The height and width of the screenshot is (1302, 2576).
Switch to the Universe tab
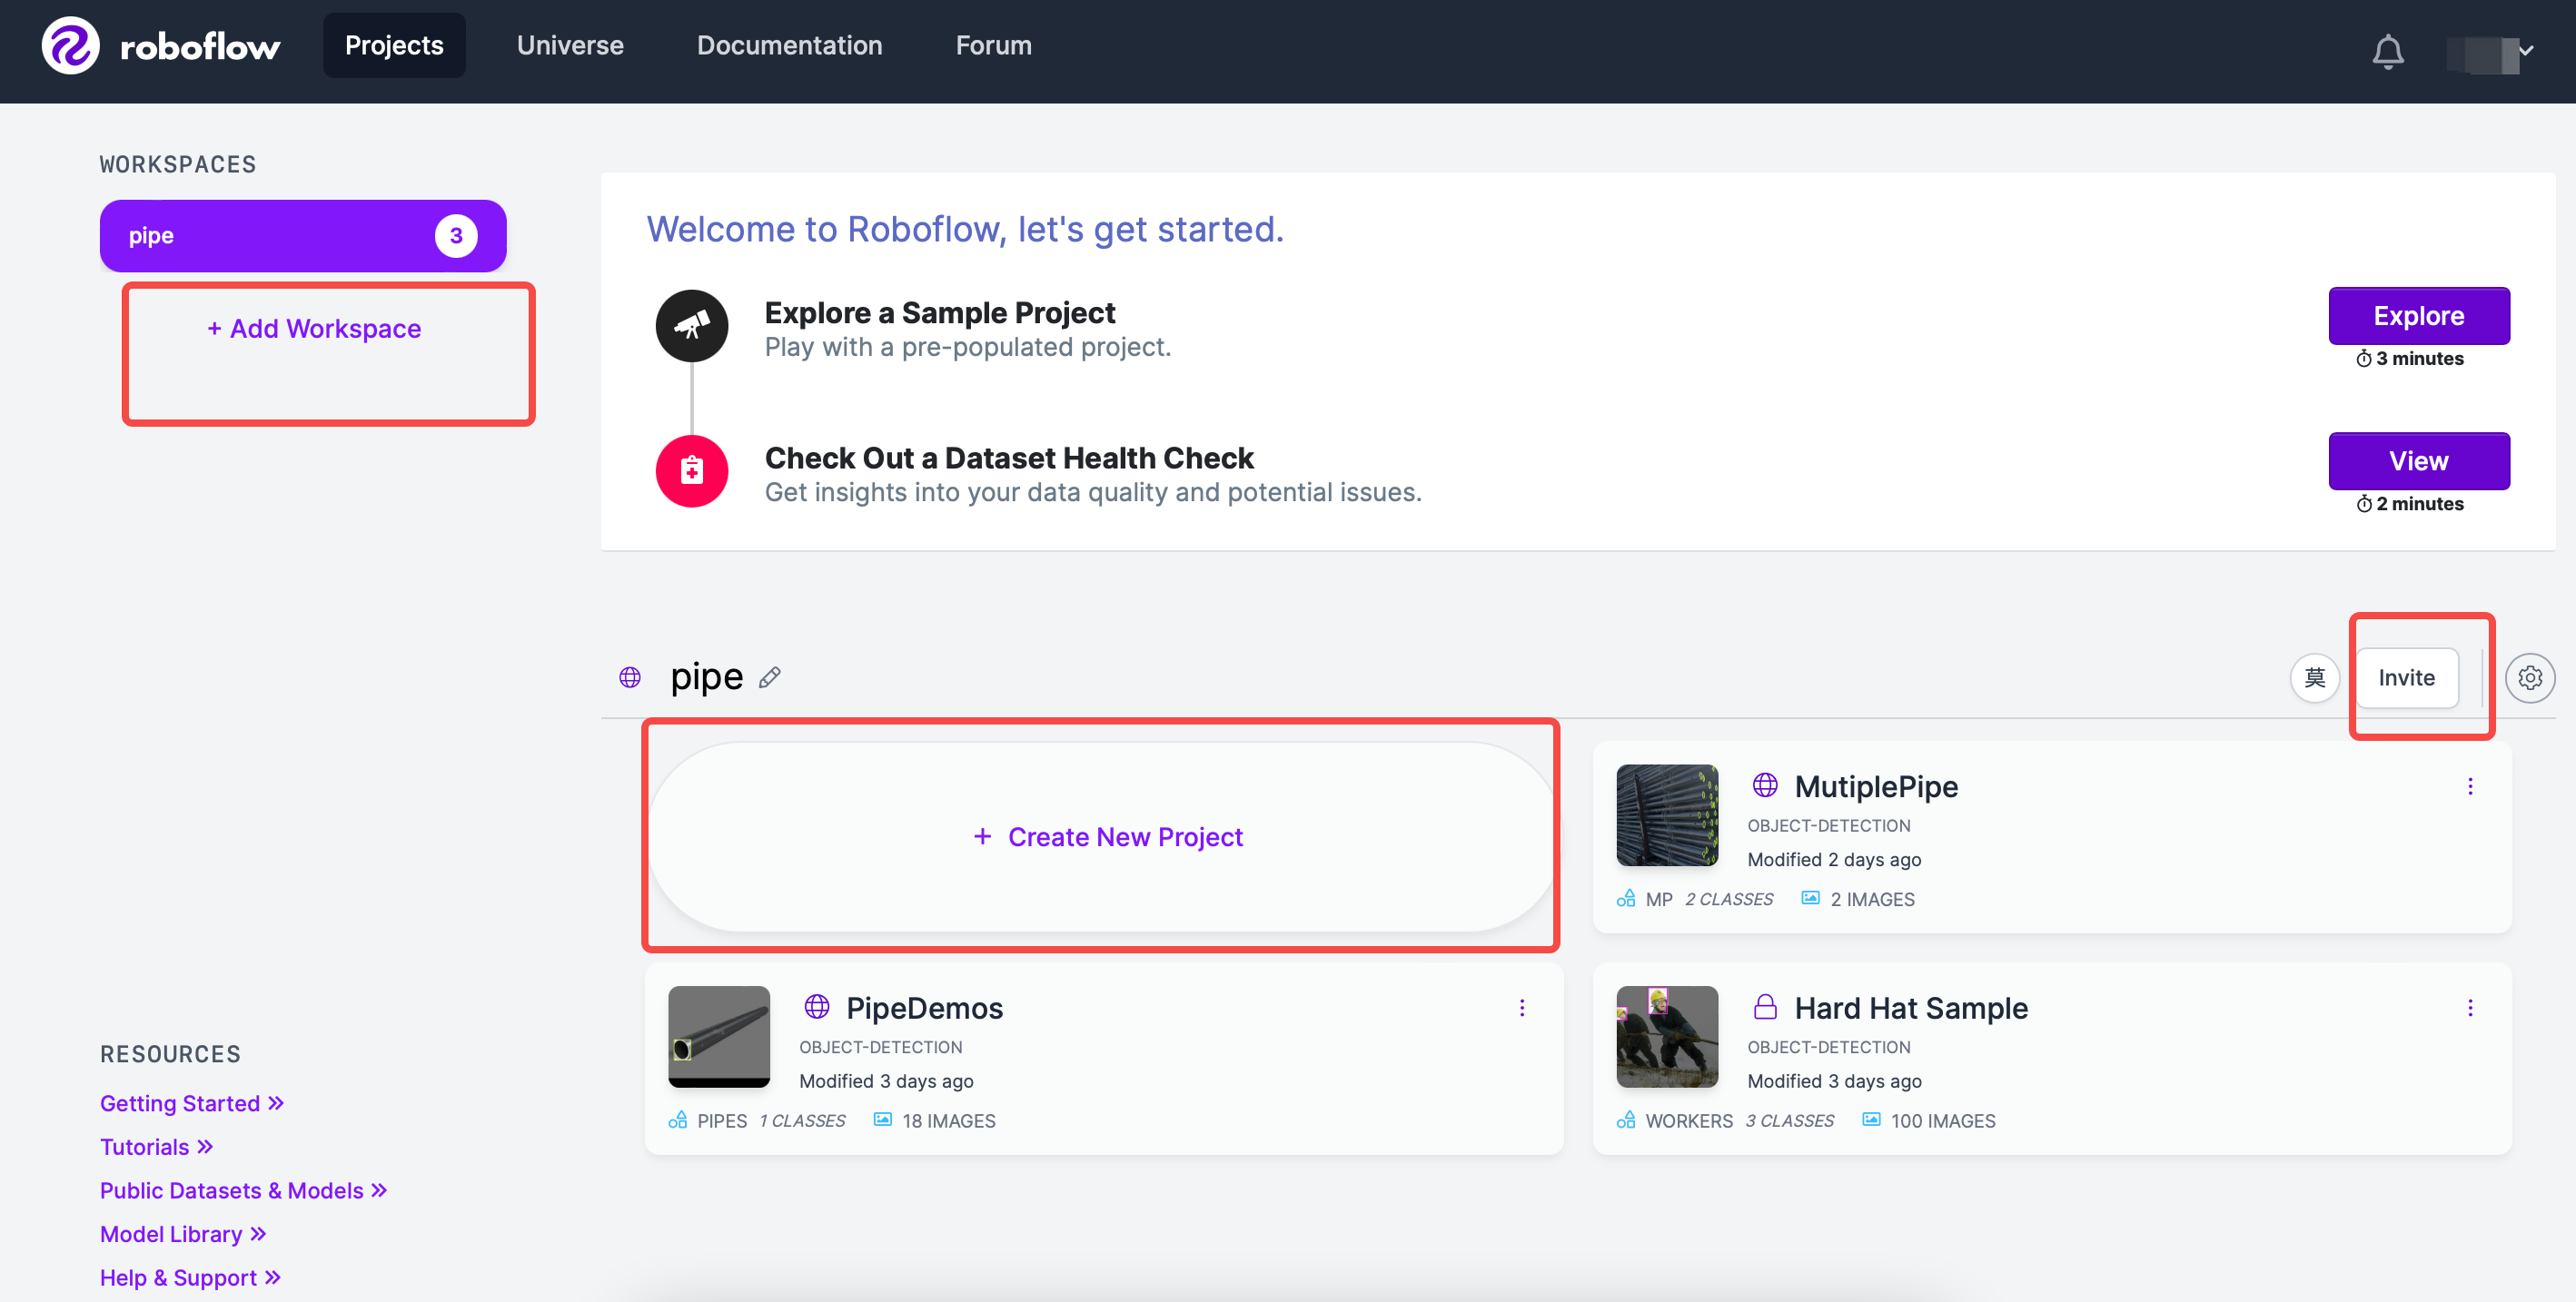(x=570, y=46)
